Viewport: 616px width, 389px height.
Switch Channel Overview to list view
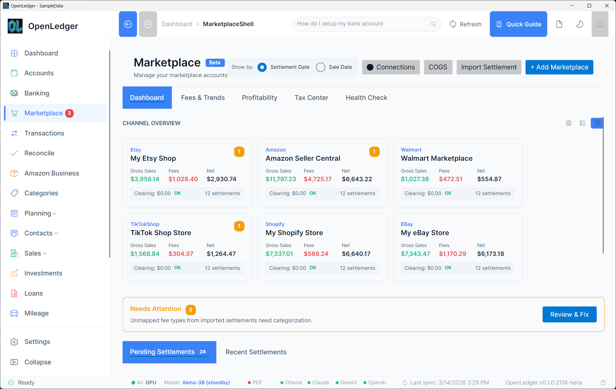tap(582, 123)
